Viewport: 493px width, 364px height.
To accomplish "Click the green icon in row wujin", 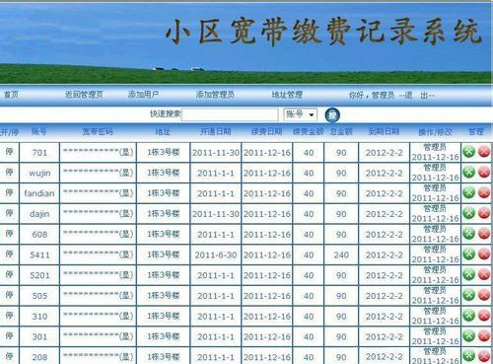I will [x=468, y=172].
